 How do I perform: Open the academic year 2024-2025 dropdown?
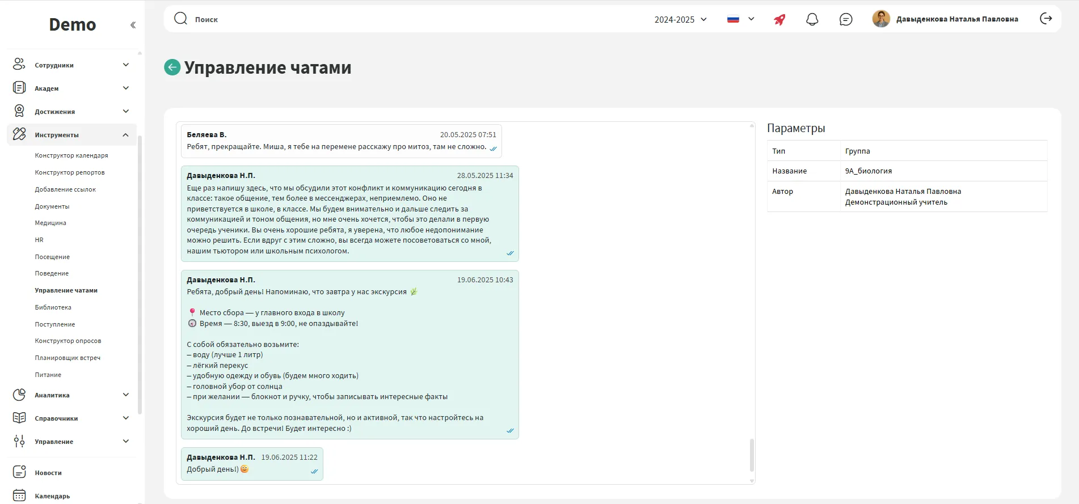pos(680,19)
